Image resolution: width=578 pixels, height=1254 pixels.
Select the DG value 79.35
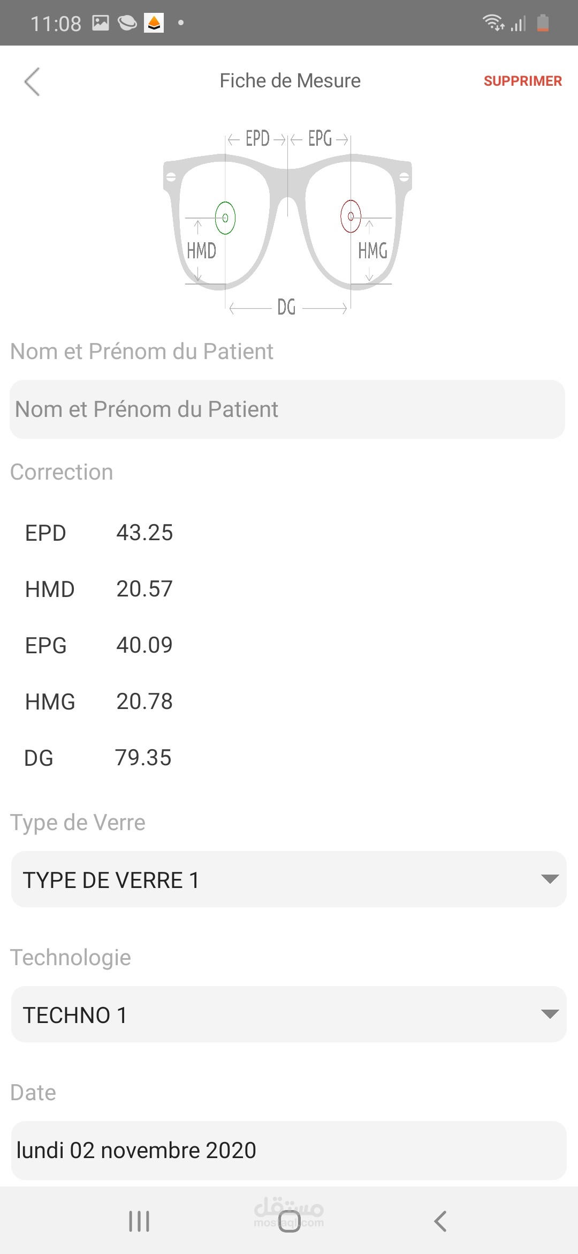coord(143,758)
